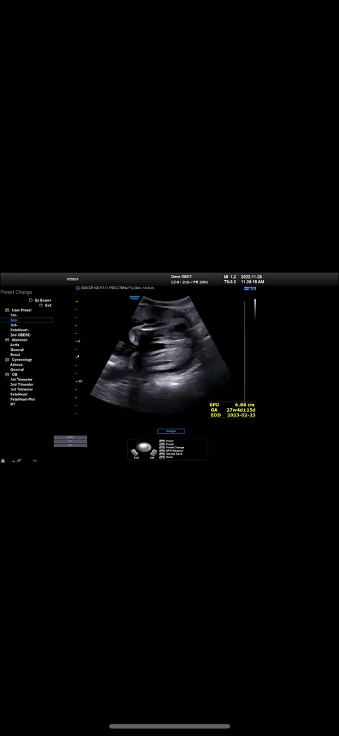Click the Print2 key entry
This screenshot has width=339, height=736.
point(167,444)
